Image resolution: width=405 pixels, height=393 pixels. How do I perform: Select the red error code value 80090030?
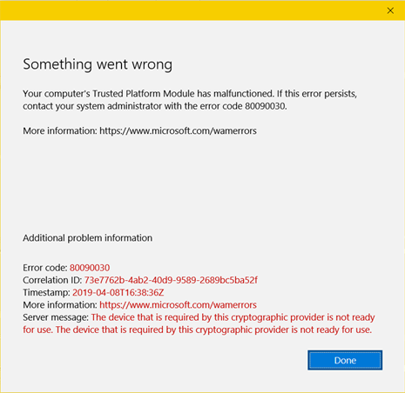pos(90,268)
